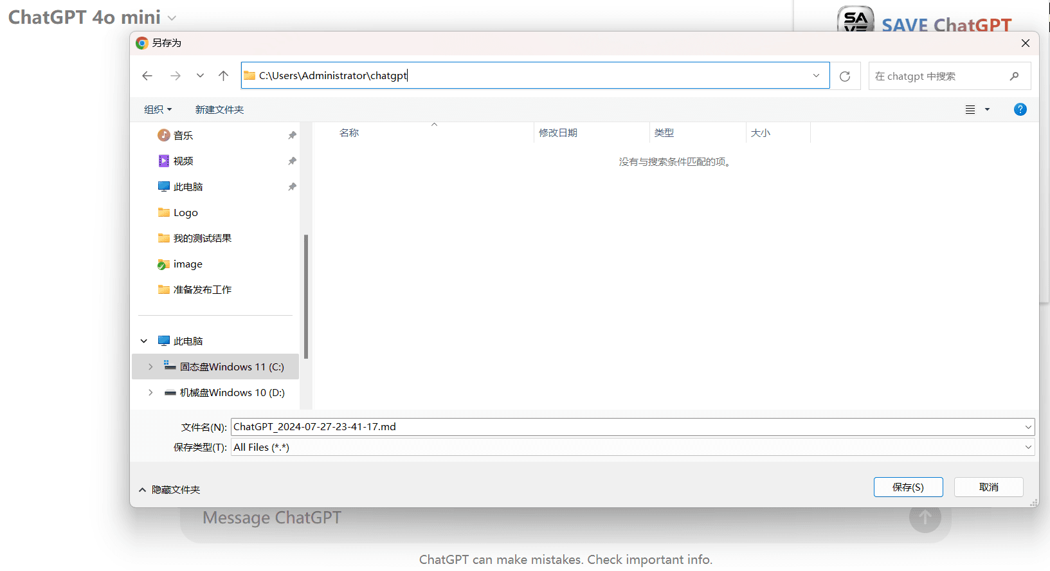Go forward using the right arrow
This screenshot has height=571, width=1050.
click(x=175, y=76)
